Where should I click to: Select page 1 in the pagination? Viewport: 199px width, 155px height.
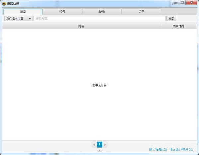click(x=99, y=145)
